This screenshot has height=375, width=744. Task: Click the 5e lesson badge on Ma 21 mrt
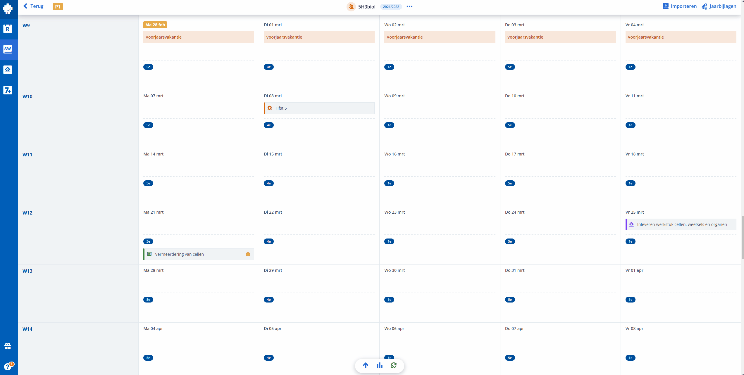point(148,241)
